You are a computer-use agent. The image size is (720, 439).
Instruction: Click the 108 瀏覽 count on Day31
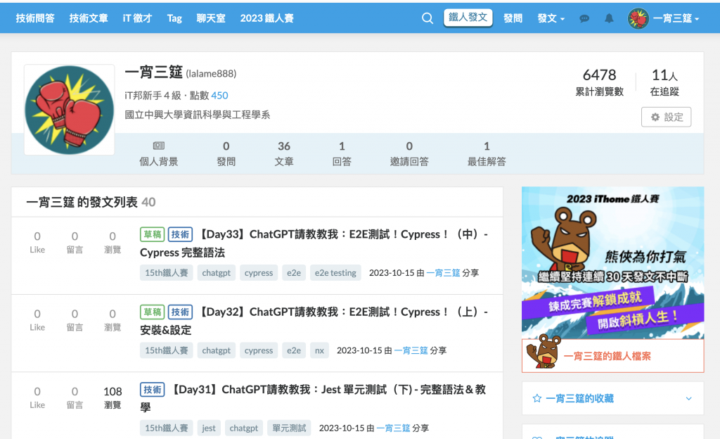click(112, 397)
